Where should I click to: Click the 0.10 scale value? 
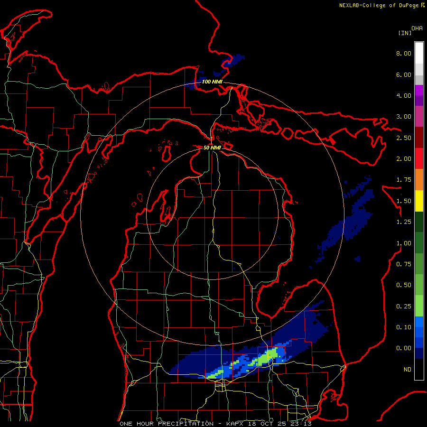pyautogui.click(x=404, y=327)
